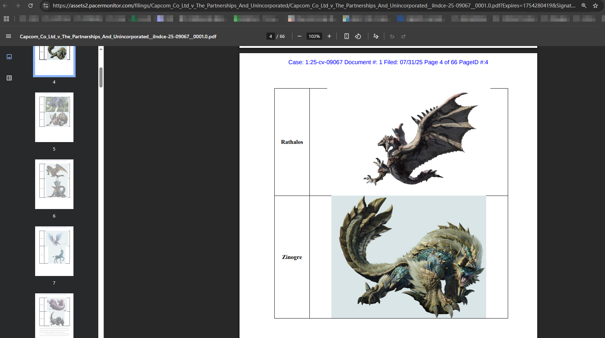View site information for pacermonitor
The width and height of the screenshot is (605, 338).
pyautogui.click(x=45, y=6)
